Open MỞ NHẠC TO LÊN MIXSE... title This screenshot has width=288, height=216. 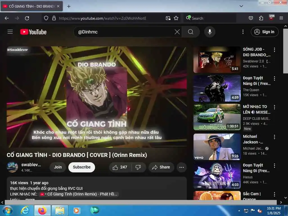(256, 109)
